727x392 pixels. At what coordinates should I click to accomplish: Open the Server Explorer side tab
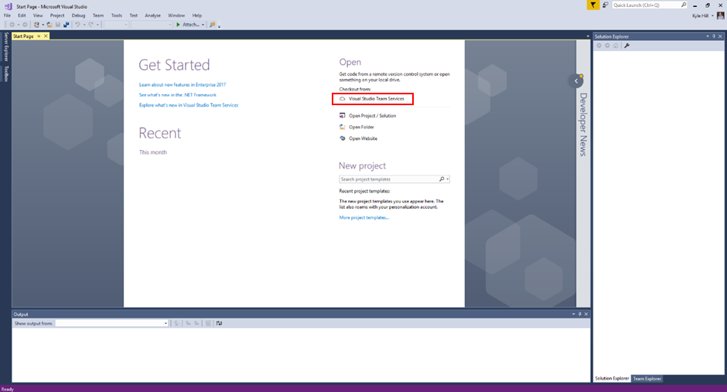(6, 47)
